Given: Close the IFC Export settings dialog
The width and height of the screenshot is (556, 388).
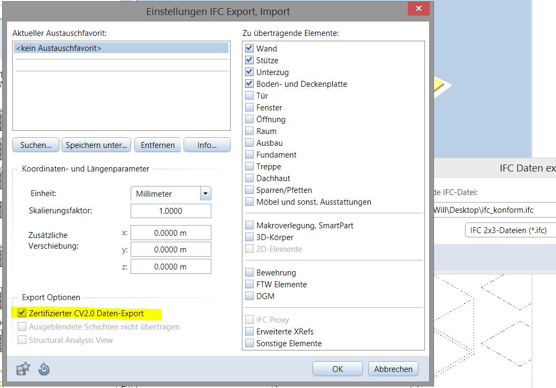Looking at the screenshot, I should (x=417, y=10).
